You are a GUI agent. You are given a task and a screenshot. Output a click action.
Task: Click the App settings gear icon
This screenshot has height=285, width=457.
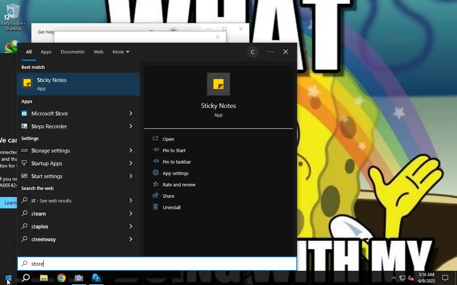point(155,173)
